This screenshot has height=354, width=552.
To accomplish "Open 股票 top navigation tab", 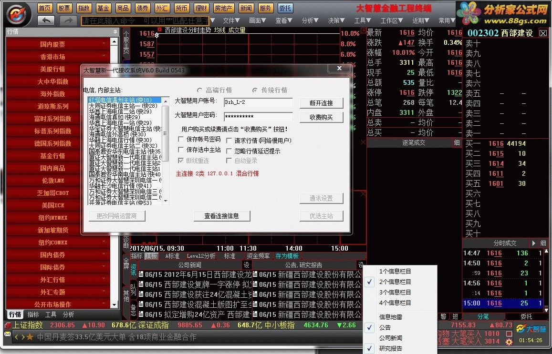I will tap(64, 8).
